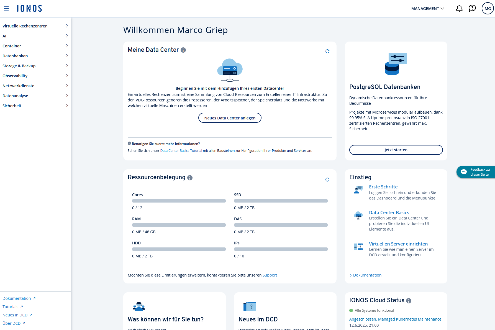Open the notifications bell
Image resolution: width=495 pixels, height=330 pixels.
click(x=459, y=9)
